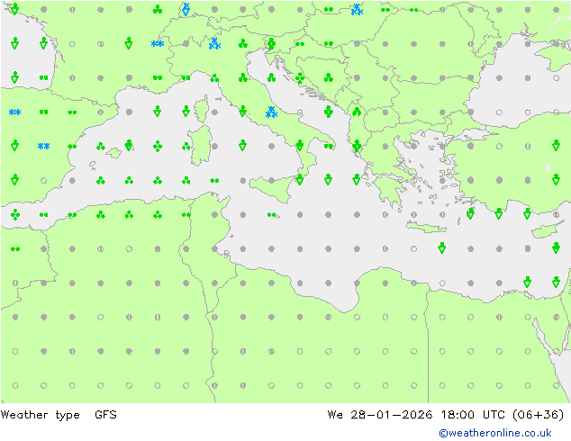Screen dimensions: 571x441
Task: Click the island of Sicily on the map
Action: coord(274,188)
